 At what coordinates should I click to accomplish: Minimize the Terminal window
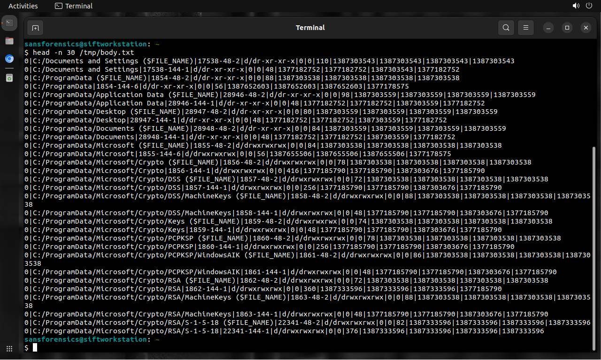pos(548,28)
